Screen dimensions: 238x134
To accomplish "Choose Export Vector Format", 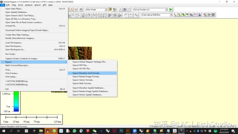I will coord(92,80).
